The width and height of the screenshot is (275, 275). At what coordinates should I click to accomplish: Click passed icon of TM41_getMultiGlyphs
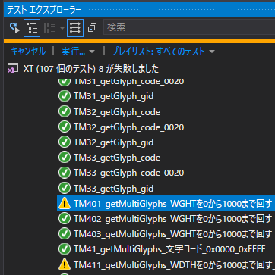65,249
